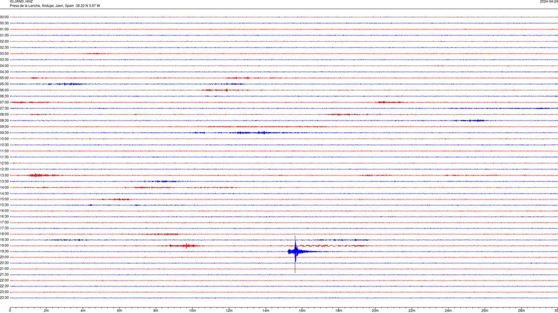Select the 12:00 row label

point(4,163)
